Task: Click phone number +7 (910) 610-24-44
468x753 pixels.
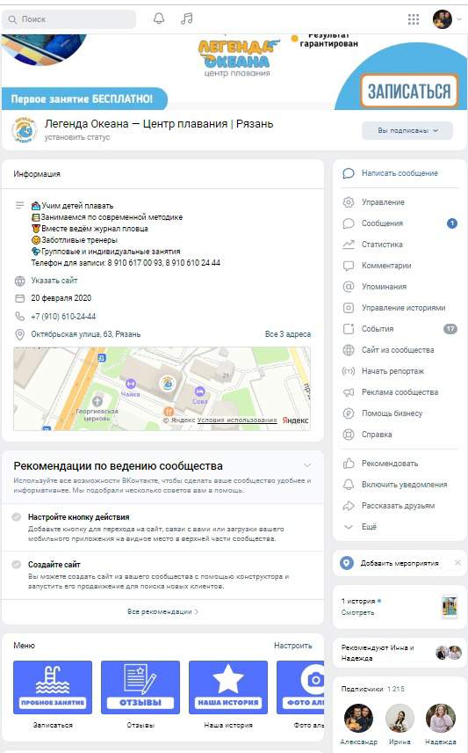Action: pos(63,317)
